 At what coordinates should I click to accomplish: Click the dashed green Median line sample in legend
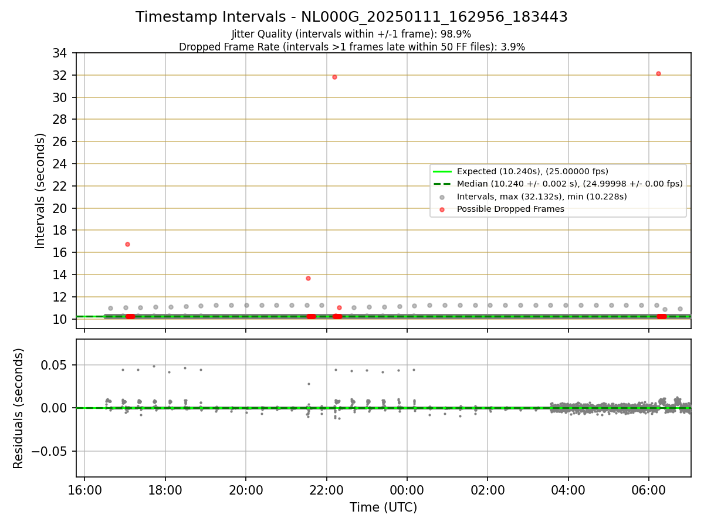(442, 184)
